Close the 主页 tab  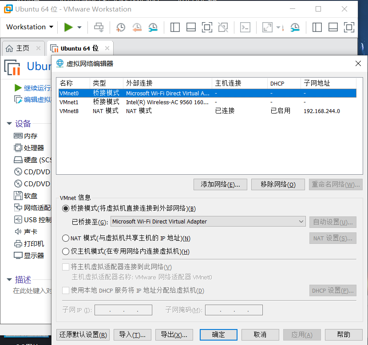(39, 48)
